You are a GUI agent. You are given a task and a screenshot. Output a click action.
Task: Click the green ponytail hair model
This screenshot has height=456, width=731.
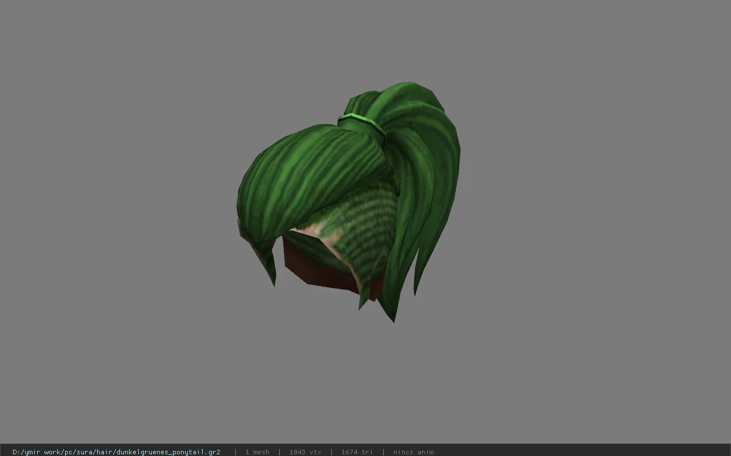[348, 202]
